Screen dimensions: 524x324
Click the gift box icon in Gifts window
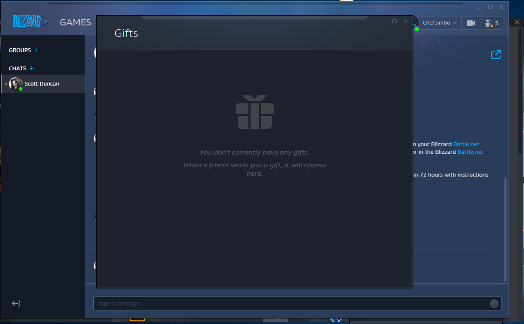[255, 112]
